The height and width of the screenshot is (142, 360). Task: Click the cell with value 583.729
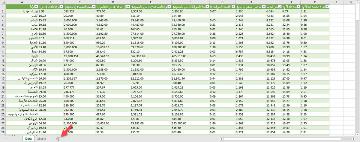(79, 11)
